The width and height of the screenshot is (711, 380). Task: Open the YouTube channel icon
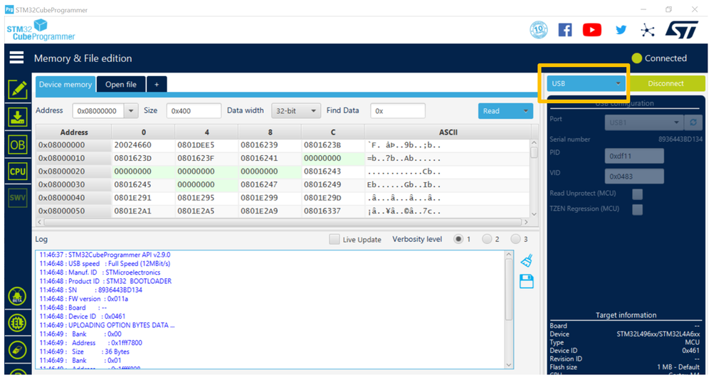coord(591,30)
